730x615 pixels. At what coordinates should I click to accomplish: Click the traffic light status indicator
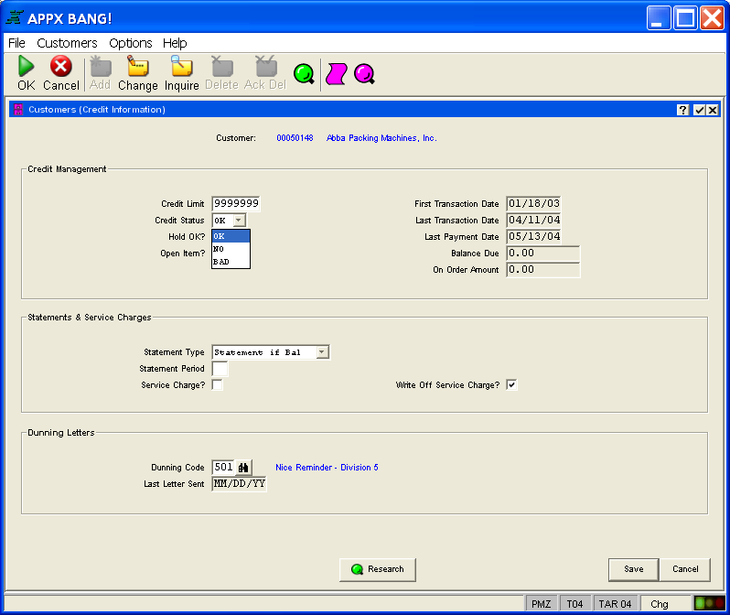tap(709, 603)
